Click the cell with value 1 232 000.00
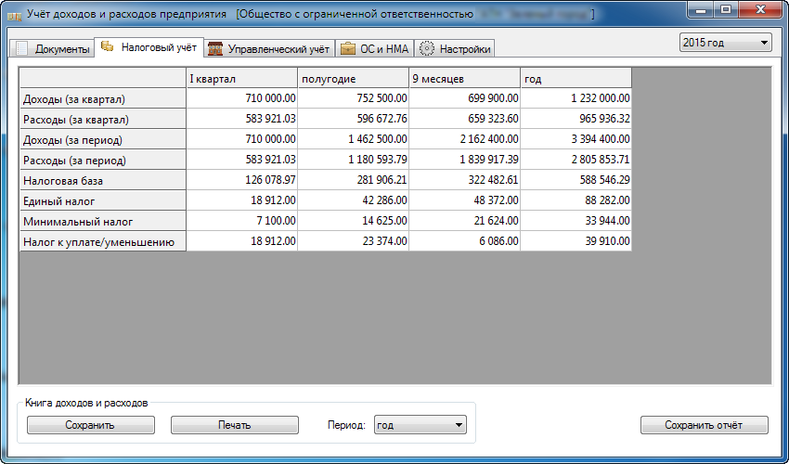 [x=576, y=98]
